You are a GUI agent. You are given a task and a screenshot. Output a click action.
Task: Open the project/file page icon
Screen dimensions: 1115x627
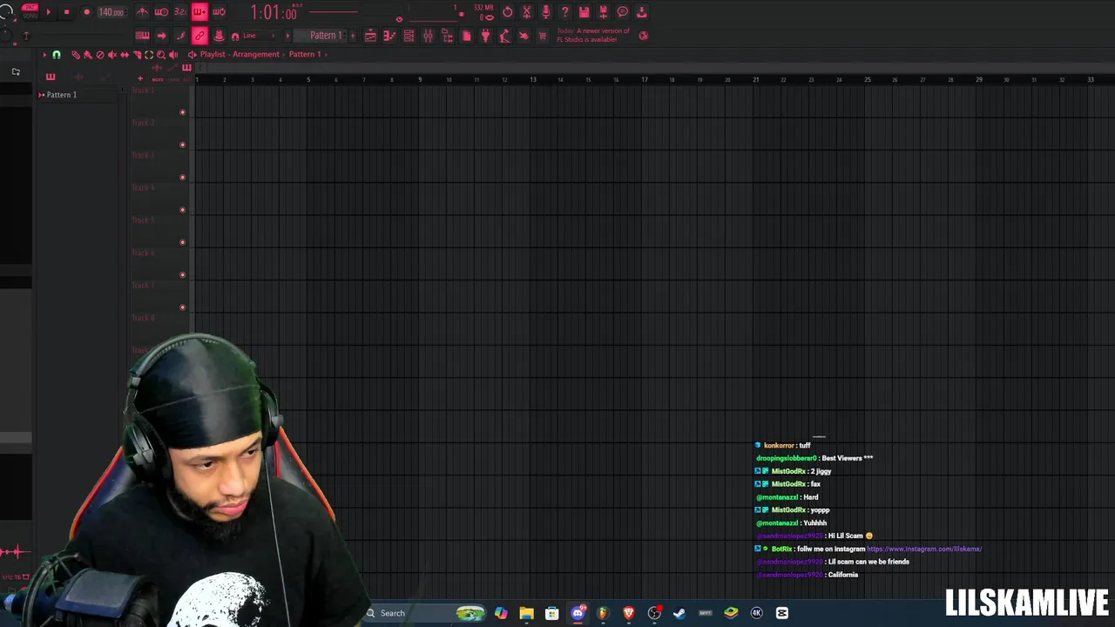point(466,36)
